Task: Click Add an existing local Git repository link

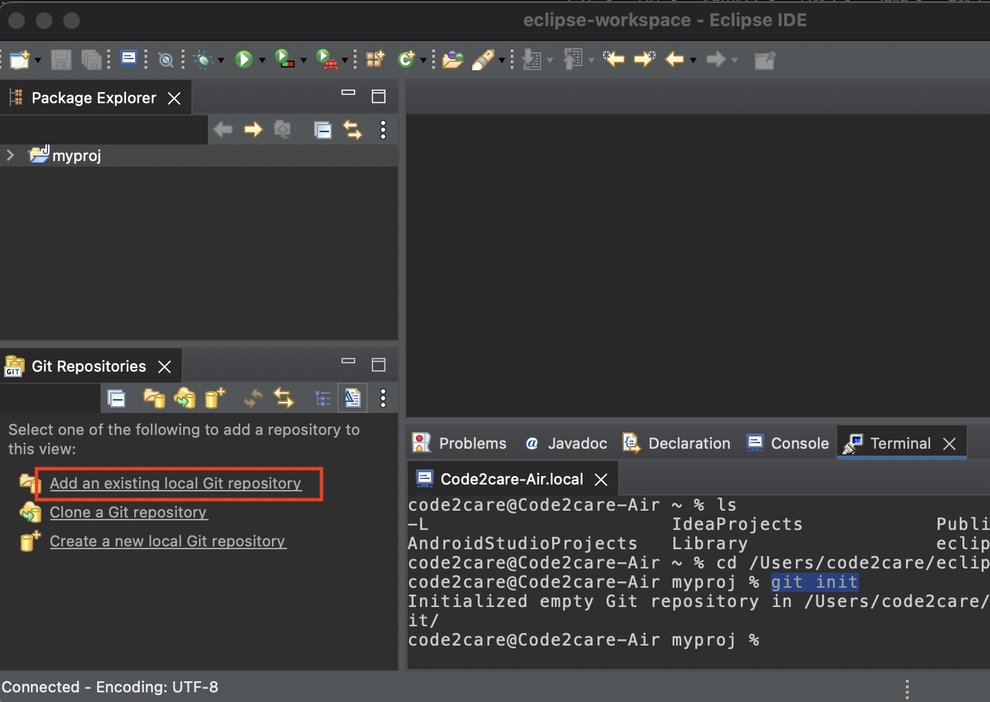Action: (176, 484)
